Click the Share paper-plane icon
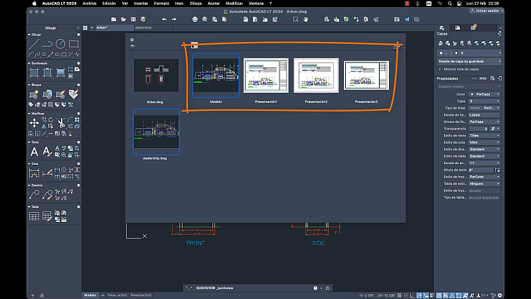This screenshot has height=299, width=531. click(x=407, y=19)
